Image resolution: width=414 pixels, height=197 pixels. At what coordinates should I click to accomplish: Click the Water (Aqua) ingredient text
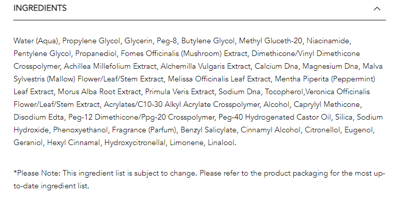[36, 41]
